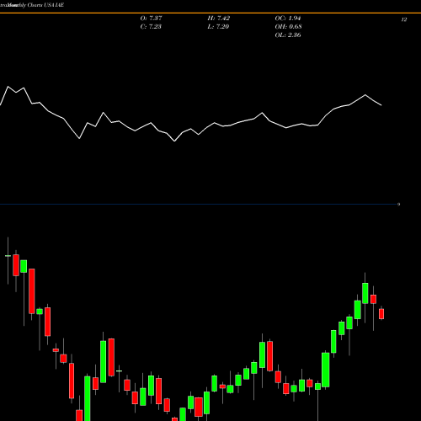Select the close value 'C: 7.23'

pos(151,27)
